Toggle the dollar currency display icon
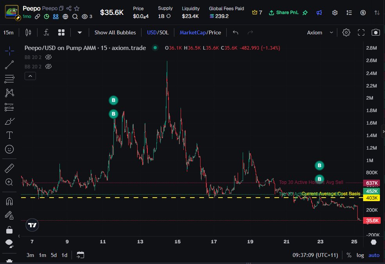 [363, 12]
